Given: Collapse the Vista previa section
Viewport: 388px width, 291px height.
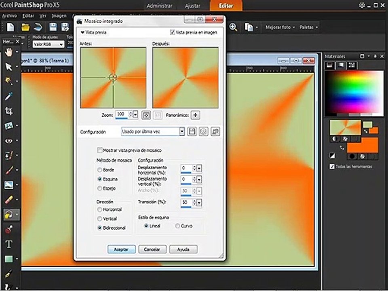Looking at the screenshot, I should pos(82,32).
